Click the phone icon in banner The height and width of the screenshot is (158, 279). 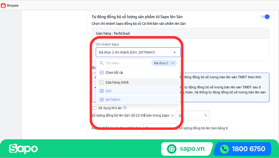[x=224, y=149]
